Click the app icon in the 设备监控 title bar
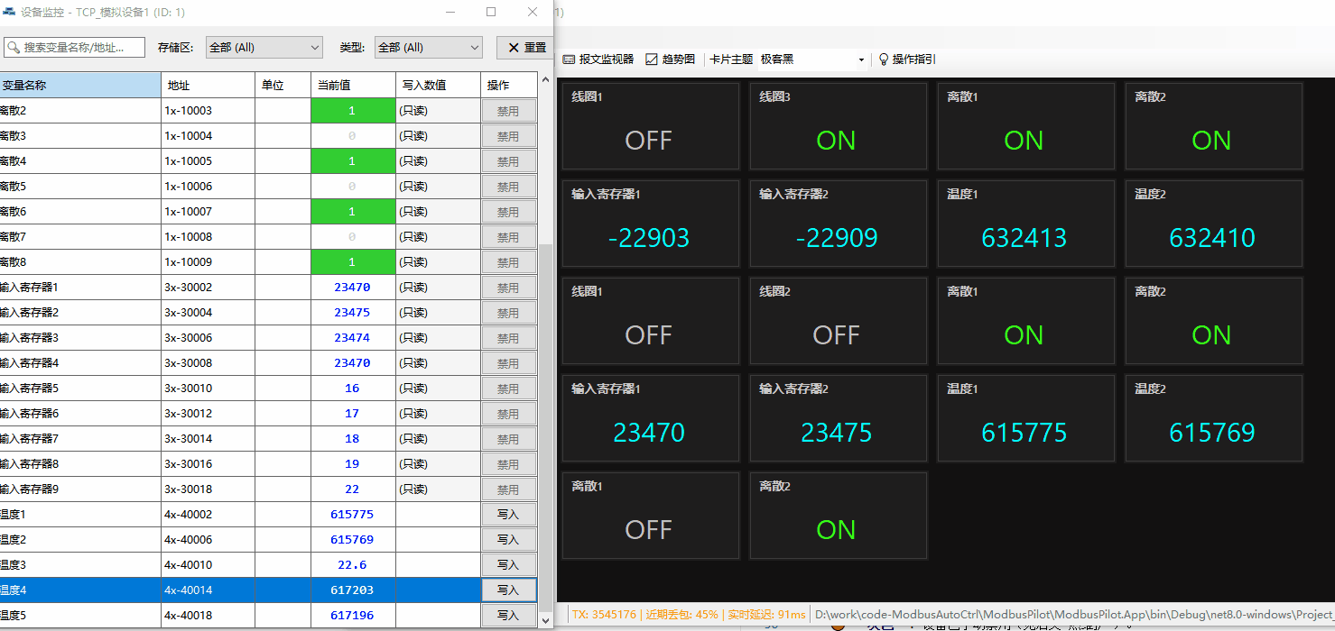This screenshot has width=1335, height=631. pos(9,13)
